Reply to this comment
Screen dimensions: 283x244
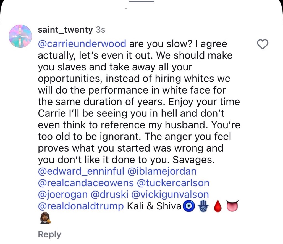pyautogui.click(x=49, y=234)
